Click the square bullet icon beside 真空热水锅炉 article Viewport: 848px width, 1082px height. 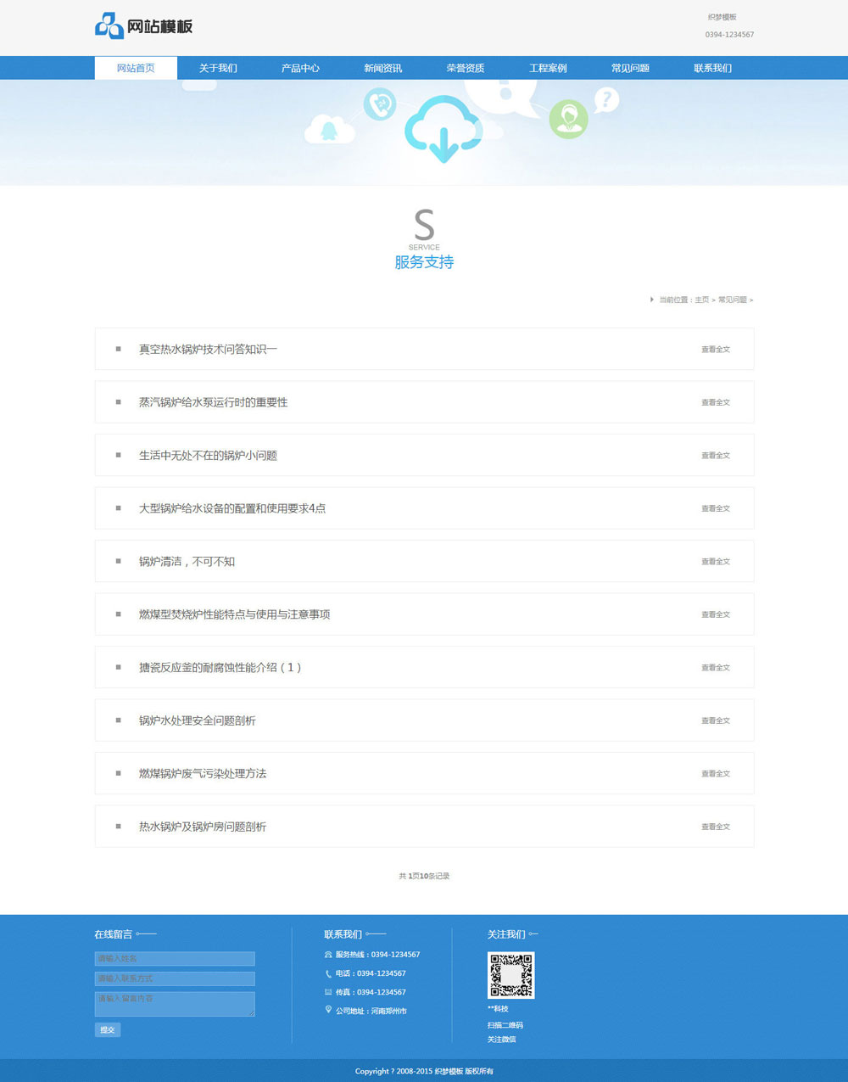click(x=117, y=349)
